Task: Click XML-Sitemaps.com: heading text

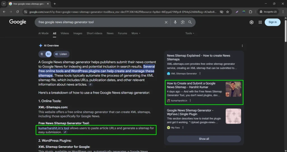Action: [53, 107]
